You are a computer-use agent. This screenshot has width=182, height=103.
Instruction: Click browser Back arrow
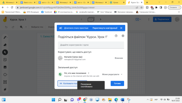pyautogui.click(x=3, y=7)
